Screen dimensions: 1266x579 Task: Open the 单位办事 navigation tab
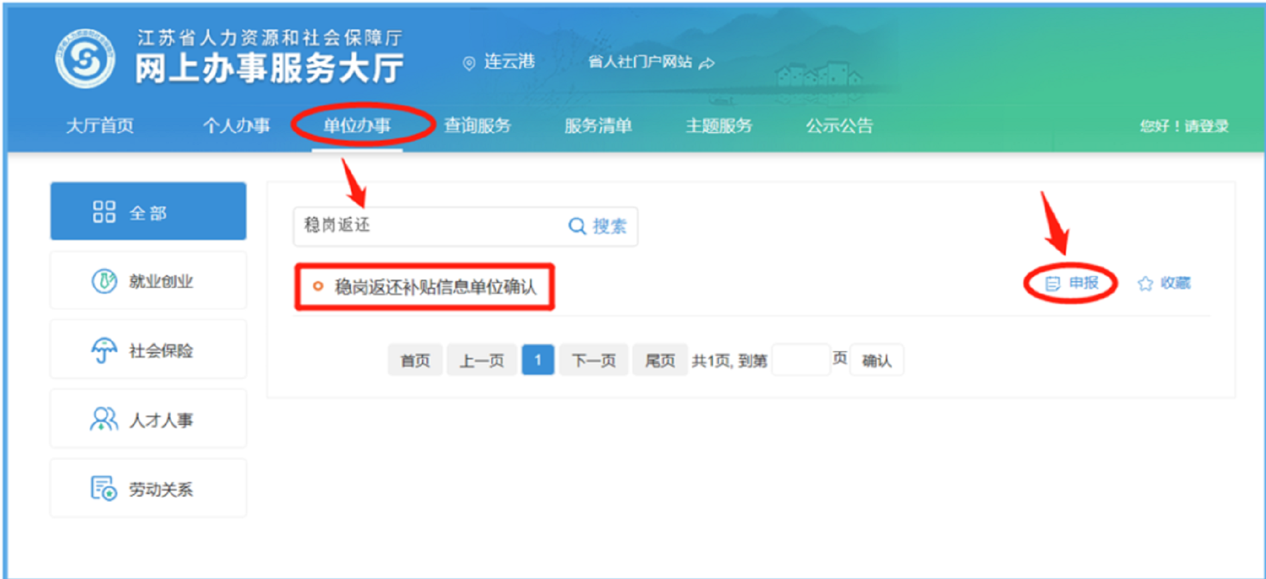pos(357,125)
